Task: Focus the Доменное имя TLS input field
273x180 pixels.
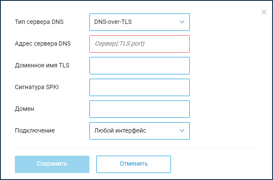Action: click(x=140, y=65)
